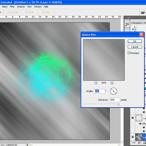Open the Window menu
146x146 pixels.
click(38, 7)
